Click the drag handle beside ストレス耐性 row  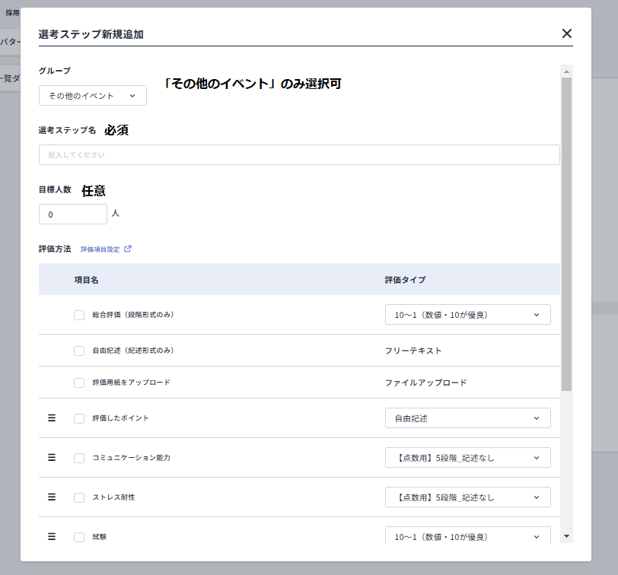point(51,497)
